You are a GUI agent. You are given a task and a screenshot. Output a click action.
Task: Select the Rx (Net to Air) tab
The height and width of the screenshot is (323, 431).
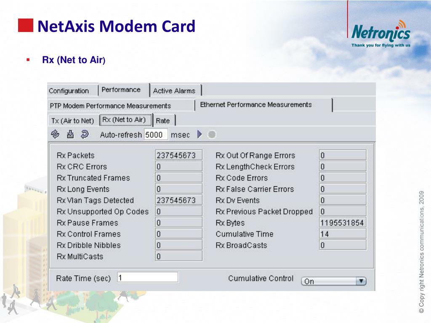click(x=125, y=120)
